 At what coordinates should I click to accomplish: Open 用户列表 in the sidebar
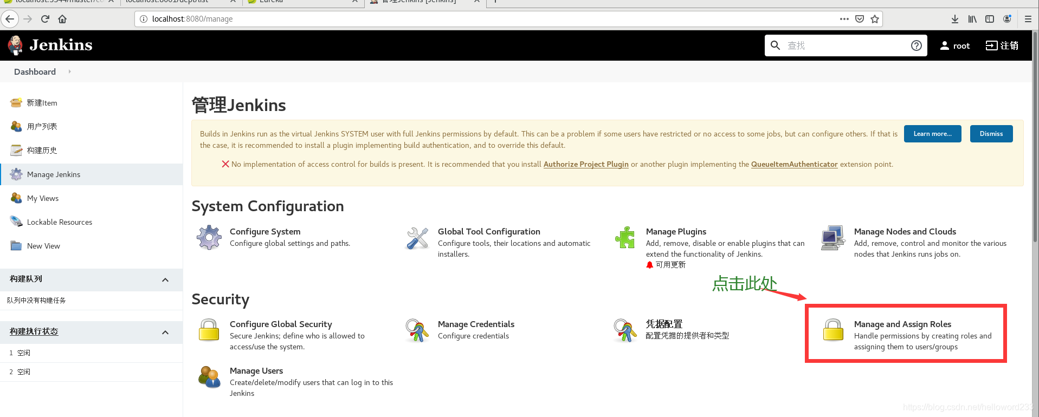42,127
